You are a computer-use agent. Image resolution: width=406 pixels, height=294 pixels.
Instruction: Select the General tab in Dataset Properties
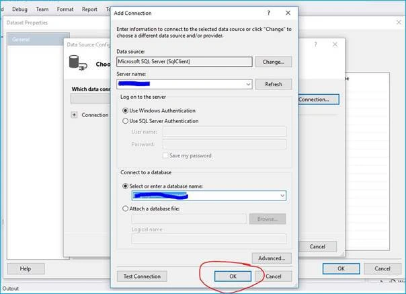coord(38,40)
